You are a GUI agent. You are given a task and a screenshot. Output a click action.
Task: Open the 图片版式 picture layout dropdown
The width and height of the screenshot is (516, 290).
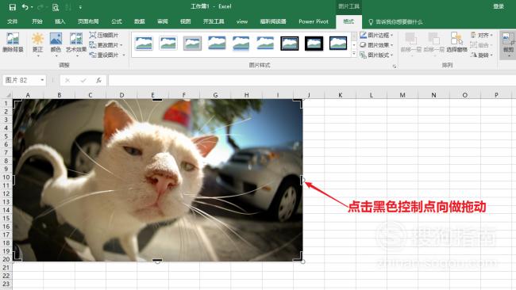point(376,55)
